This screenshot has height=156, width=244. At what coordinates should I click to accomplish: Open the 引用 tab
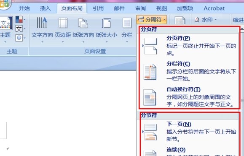click(98, 8)
